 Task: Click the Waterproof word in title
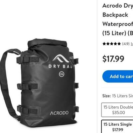pos(118,24)
